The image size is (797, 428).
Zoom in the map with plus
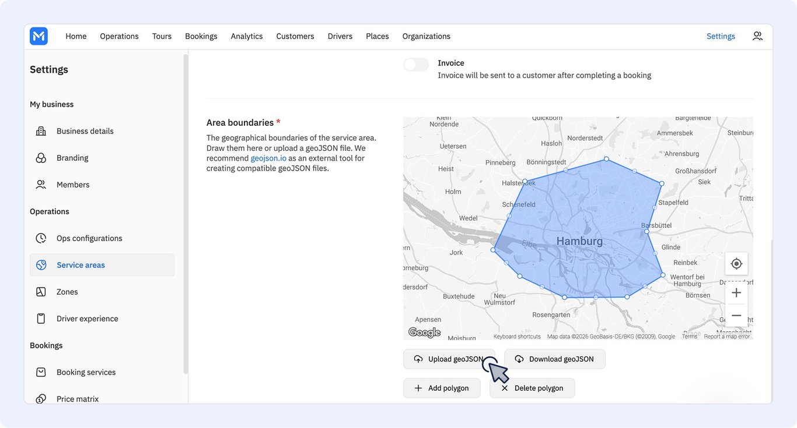(736, 293)
